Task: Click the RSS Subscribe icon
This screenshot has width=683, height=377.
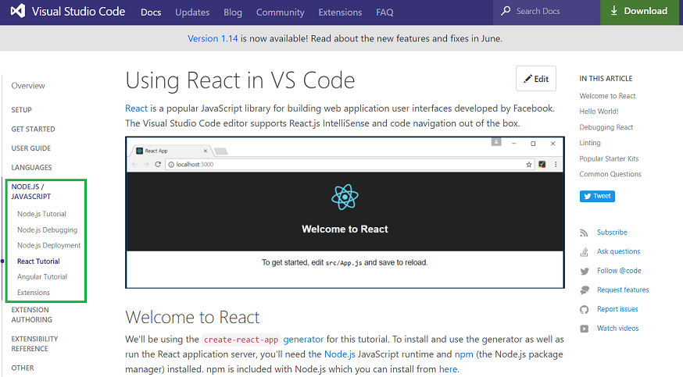Action: [x=584, y=233]
